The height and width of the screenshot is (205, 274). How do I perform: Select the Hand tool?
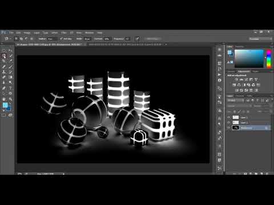pyautogui.click(x=4, y=99)
